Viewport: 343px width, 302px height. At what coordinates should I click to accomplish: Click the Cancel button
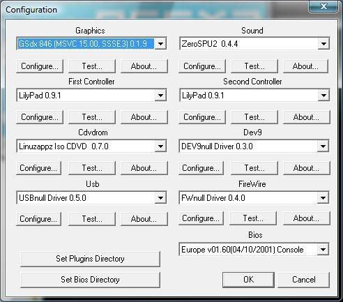pos(304,280)
